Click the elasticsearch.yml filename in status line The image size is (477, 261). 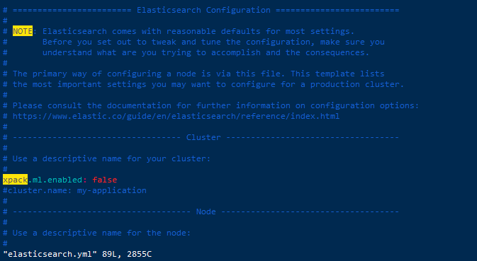50,254
